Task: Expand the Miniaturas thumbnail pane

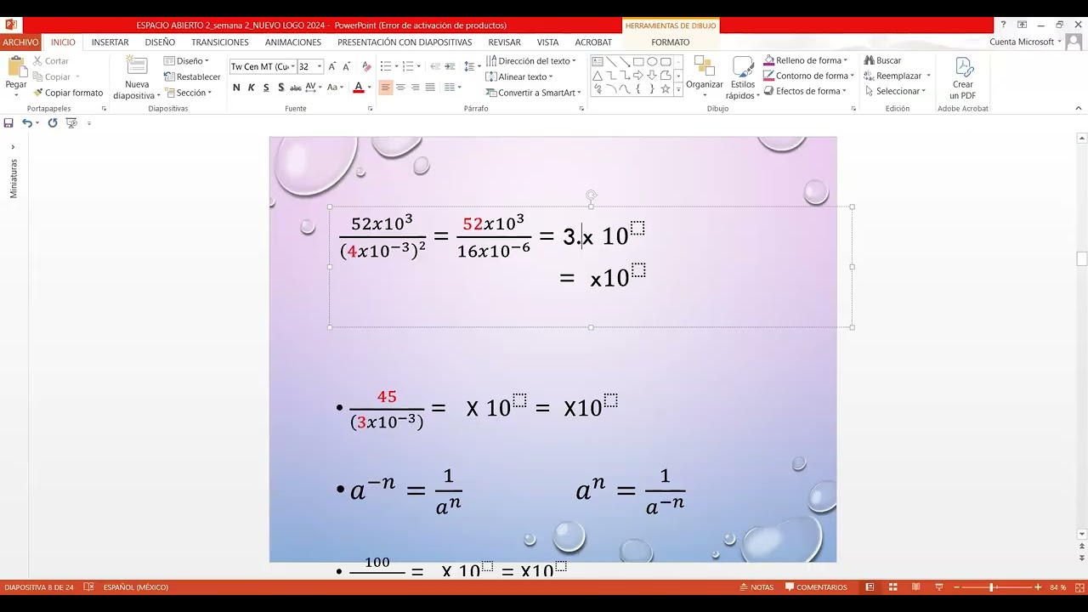Action: click(13, 147)
